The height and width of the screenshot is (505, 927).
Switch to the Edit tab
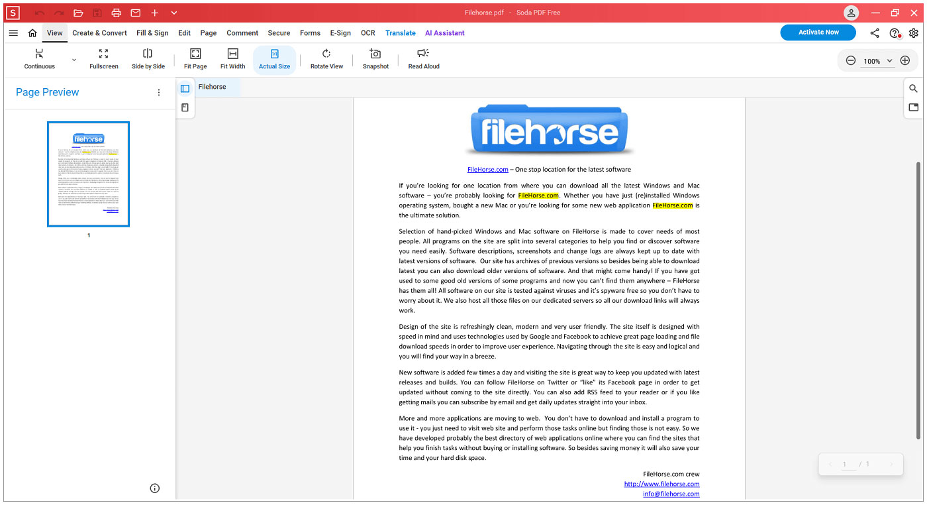click(x=184, y=32)
